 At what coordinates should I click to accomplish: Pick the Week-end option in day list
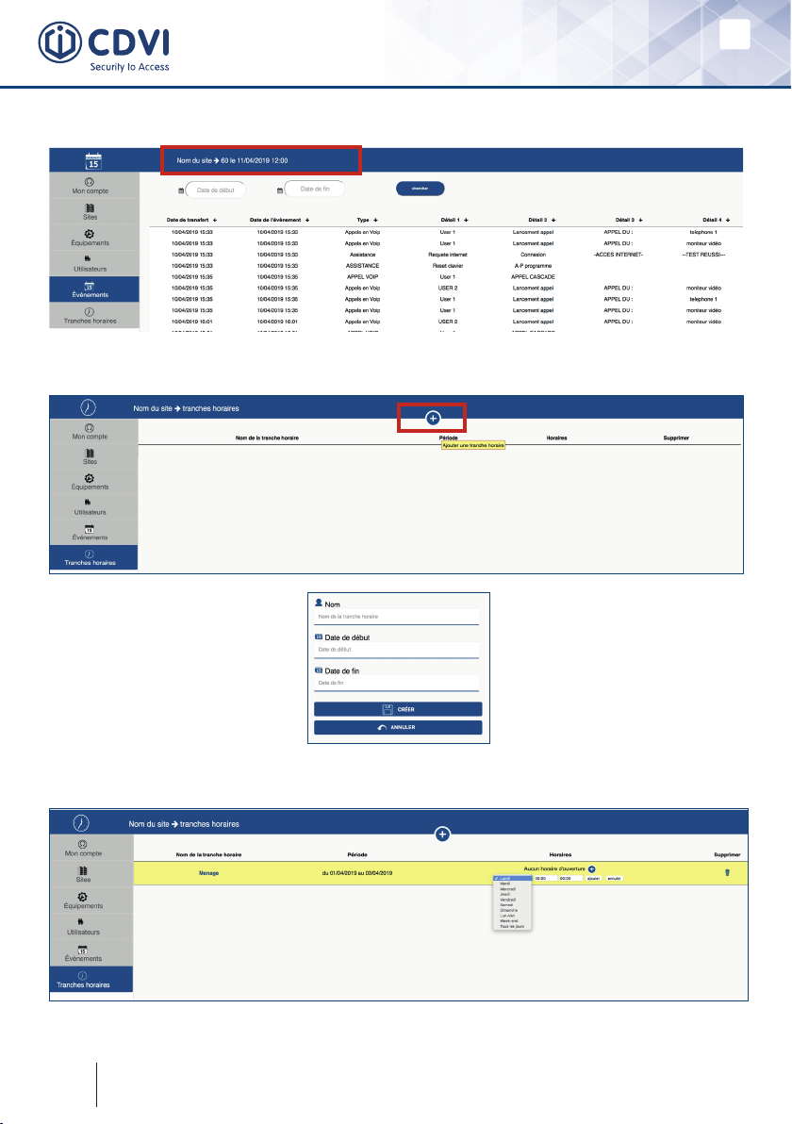click(x=509, y=921)
